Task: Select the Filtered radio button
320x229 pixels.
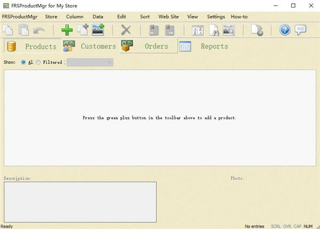Action: pyautogui.click(x=38, y=62)
